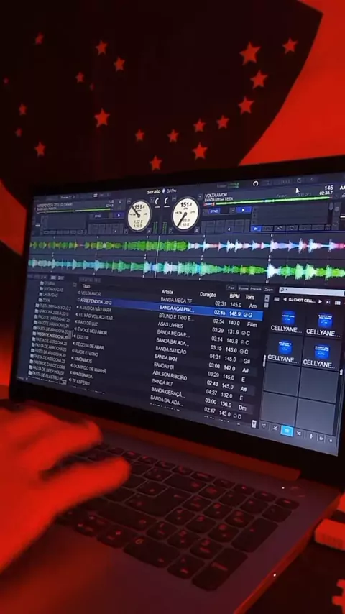345x614 pixels.
Task: Select the track RAIO DE LUZ
Action: pos(88,324)
